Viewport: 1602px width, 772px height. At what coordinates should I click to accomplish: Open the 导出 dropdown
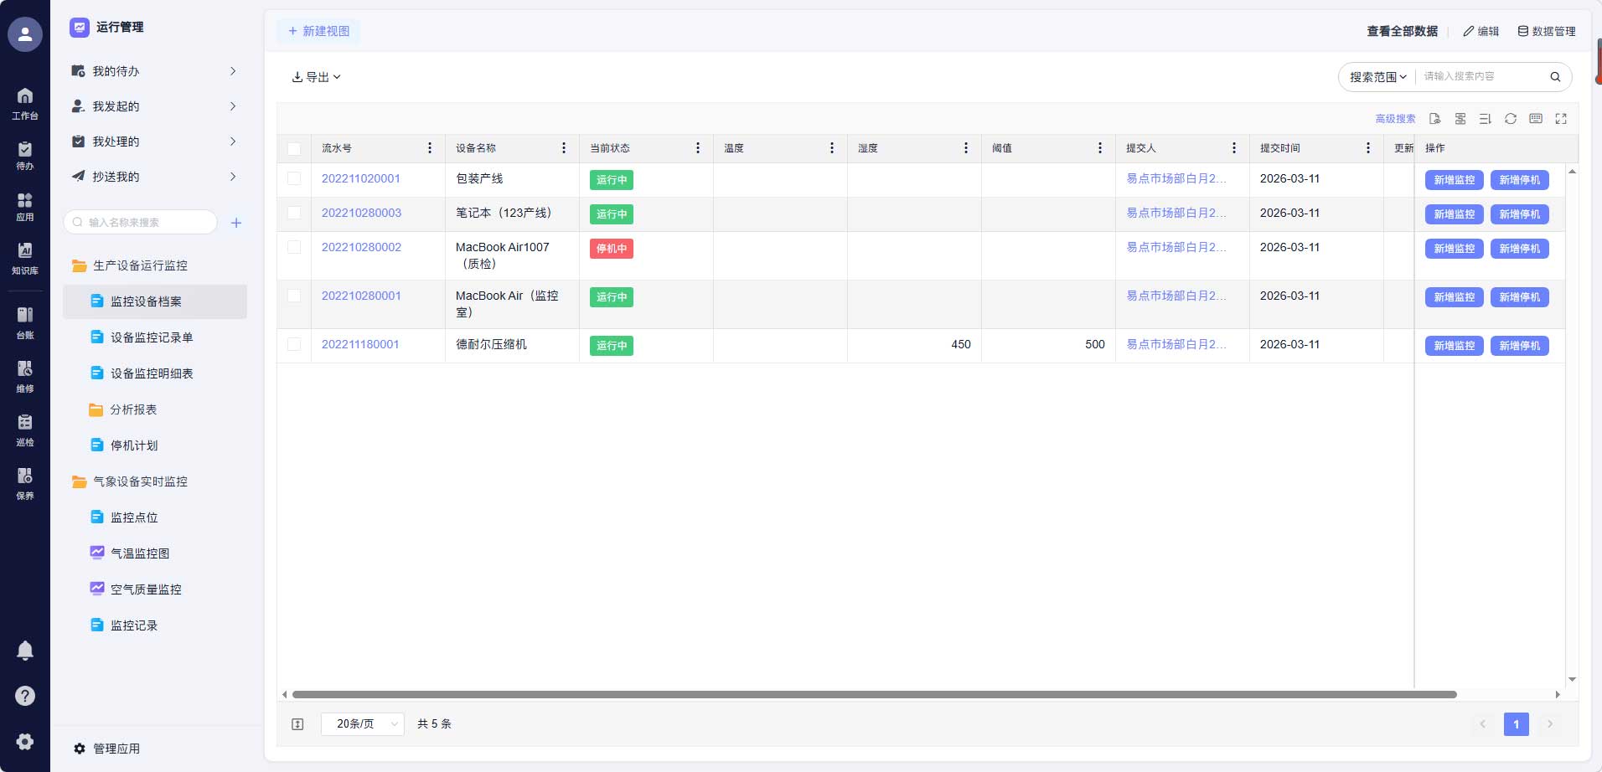316,77
